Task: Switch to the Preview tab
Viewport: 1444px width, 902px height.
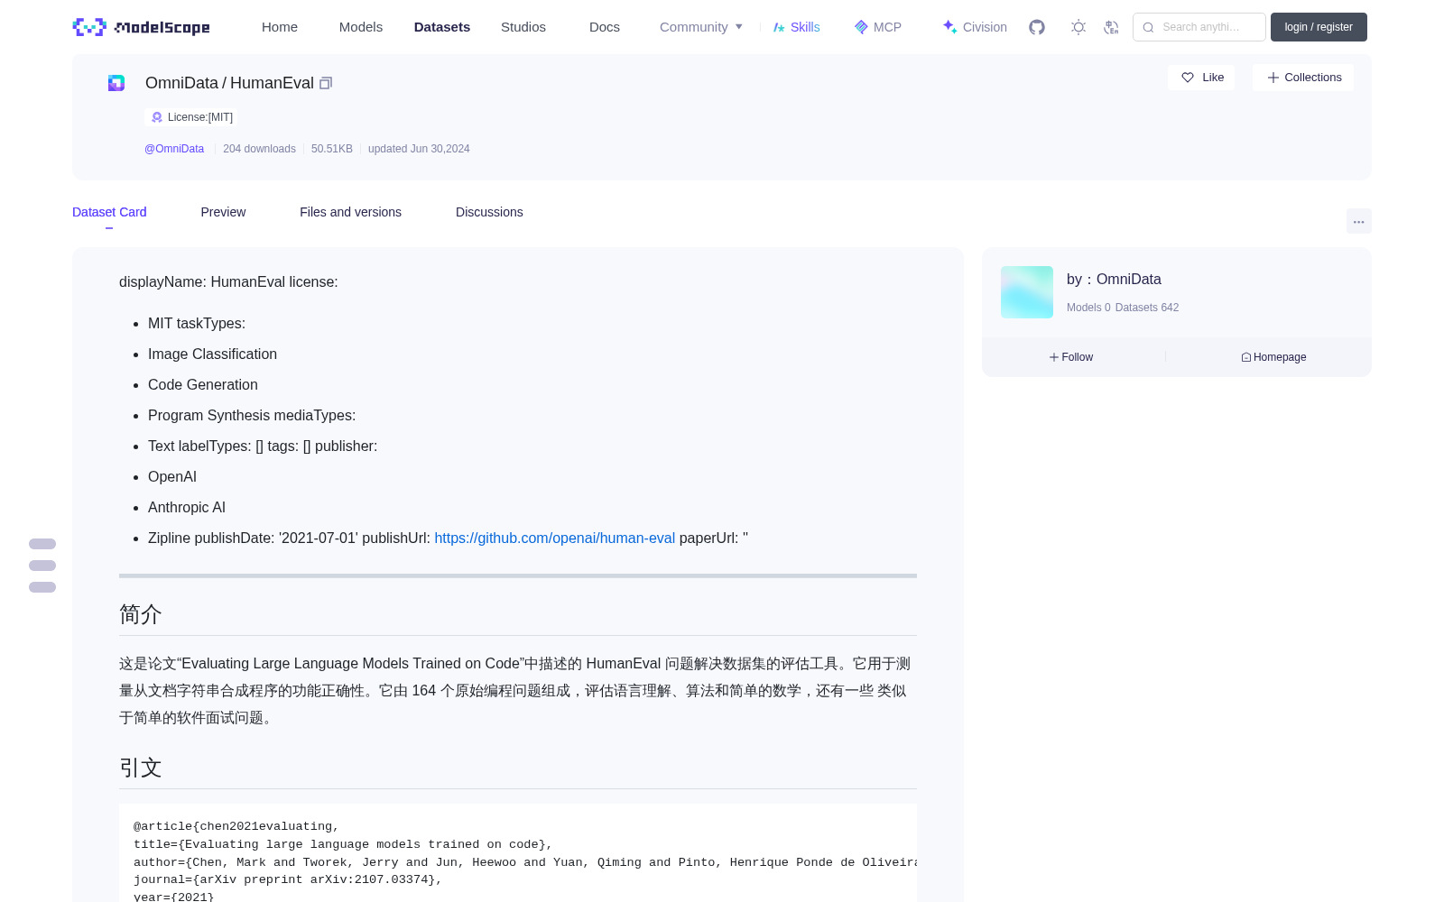Action: (223, 212)
